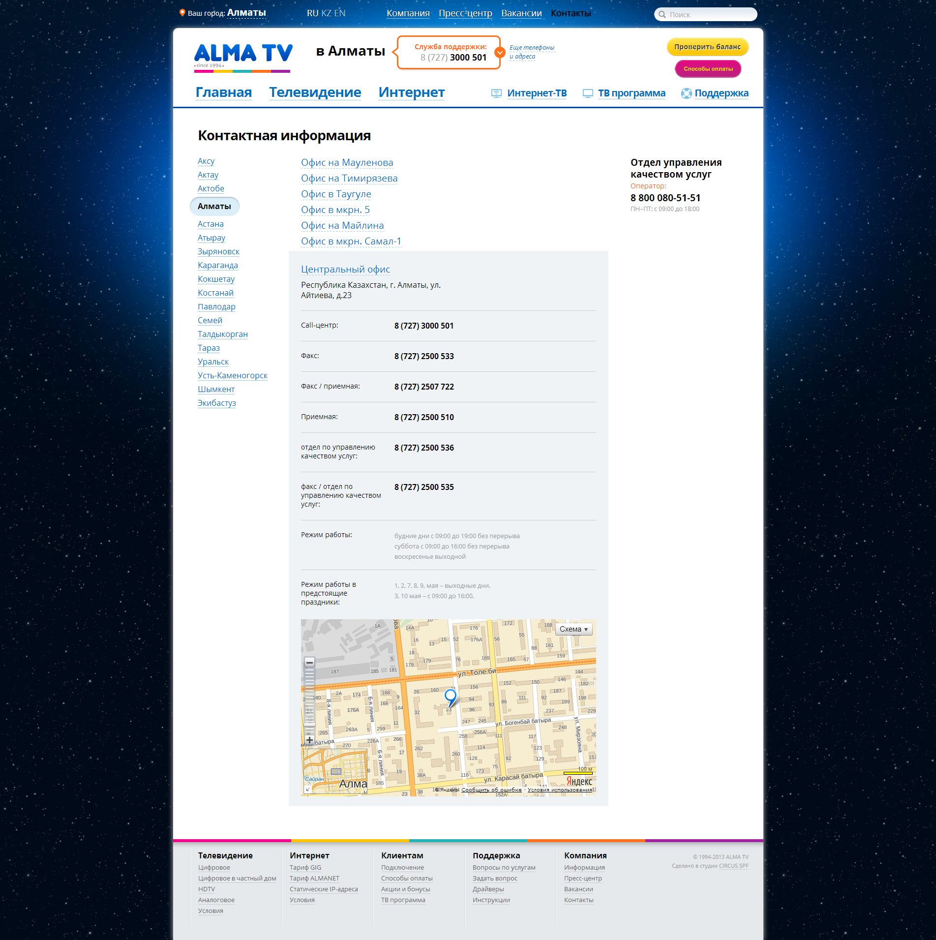Click the Поддержка lifebuoy icon

(686, 93)
